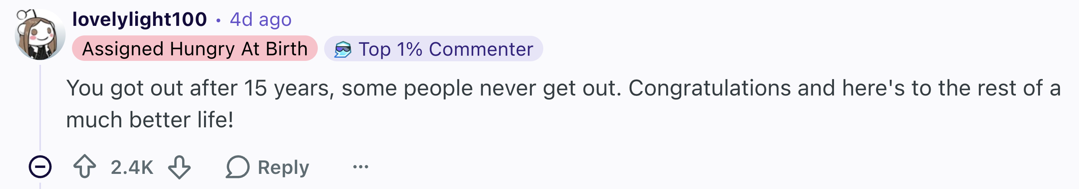Open lovelylight100's avatar image
The width and height of the screenshot is (1079, 189).
coord(40,34)
